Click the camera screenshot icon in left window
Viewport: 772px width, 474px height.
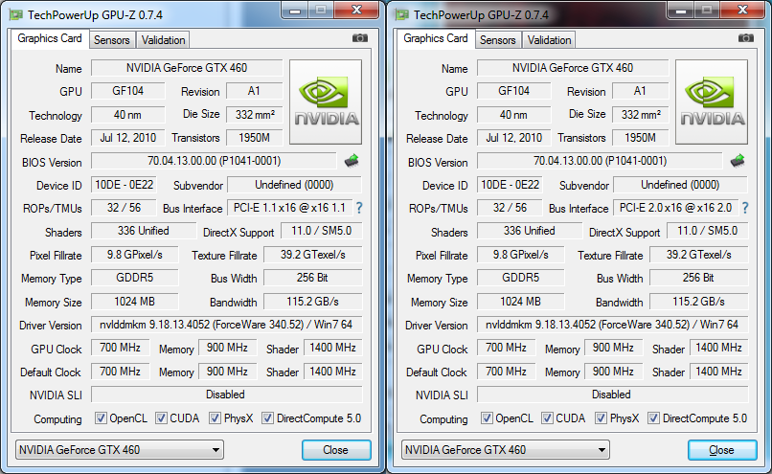coord(360,38)
